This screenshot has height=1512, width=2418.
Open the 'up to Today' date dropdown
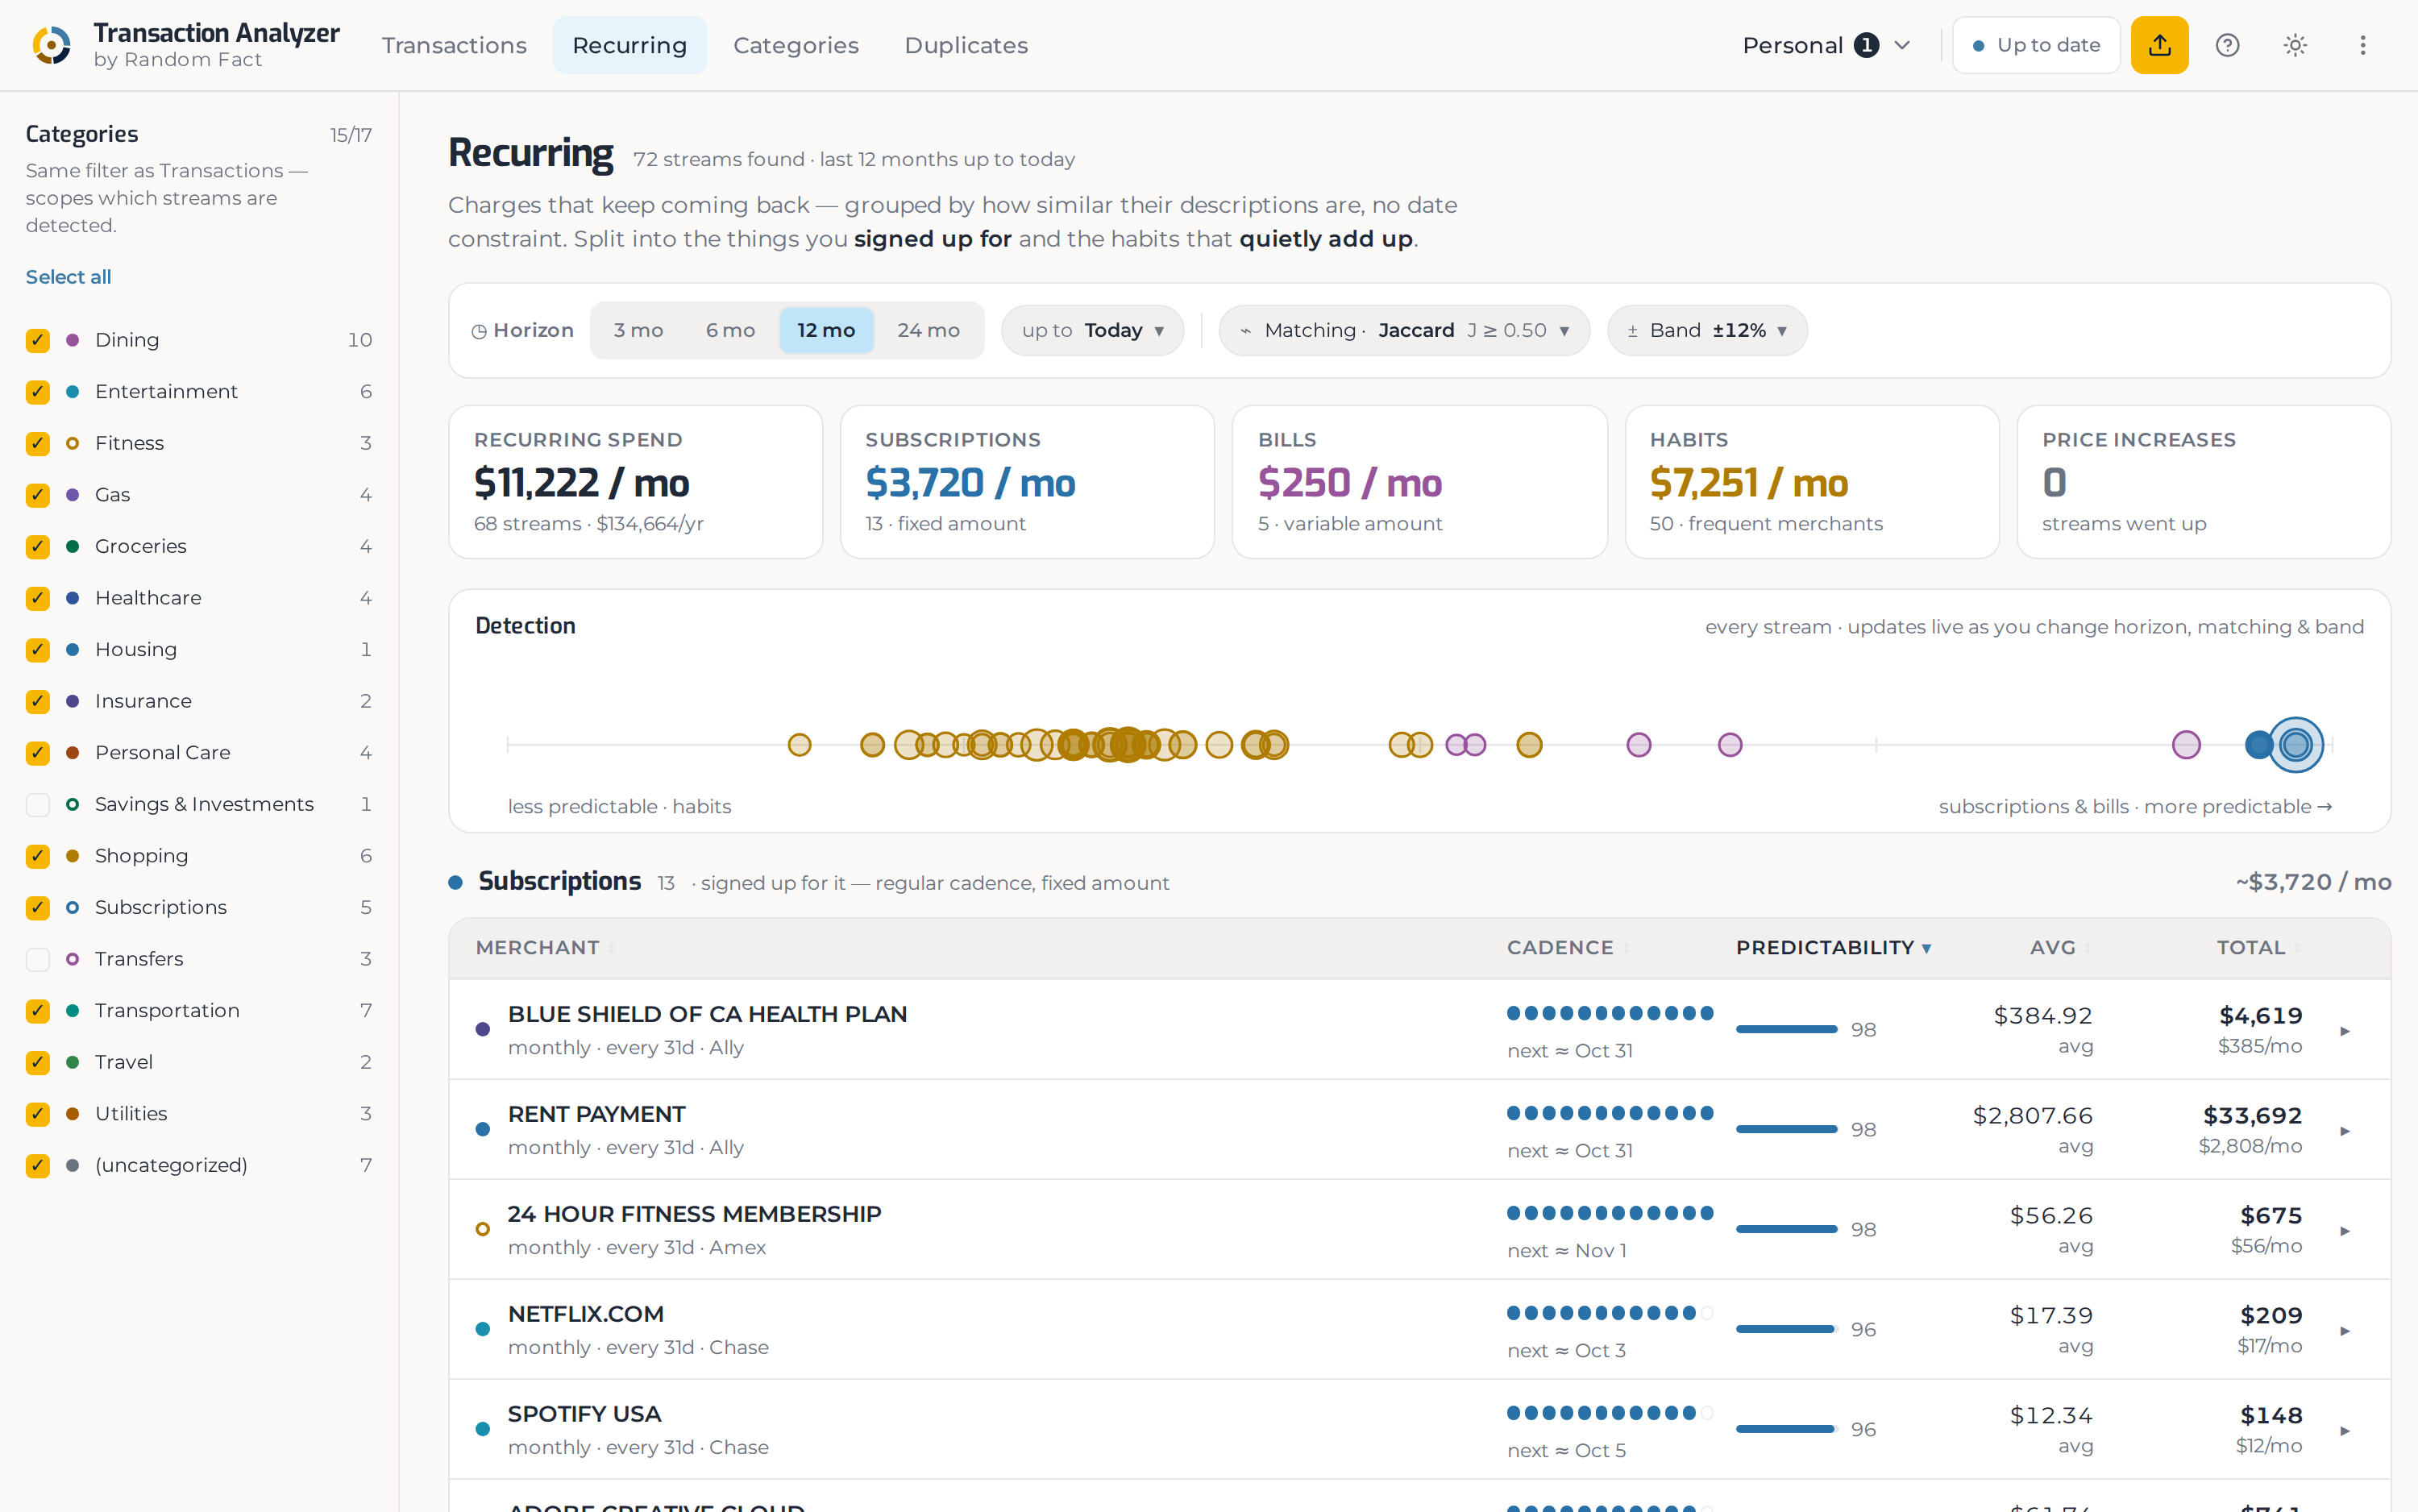click(x=1092, y=330)
